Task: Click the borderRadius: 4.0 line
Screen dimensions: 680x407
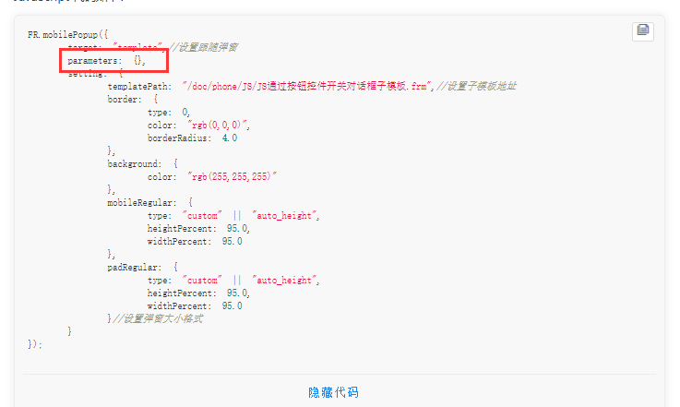Action: (192, 138)
